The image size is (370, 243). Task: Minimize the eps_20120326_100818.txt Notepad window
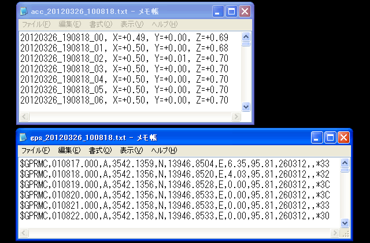tap(317, 137)
